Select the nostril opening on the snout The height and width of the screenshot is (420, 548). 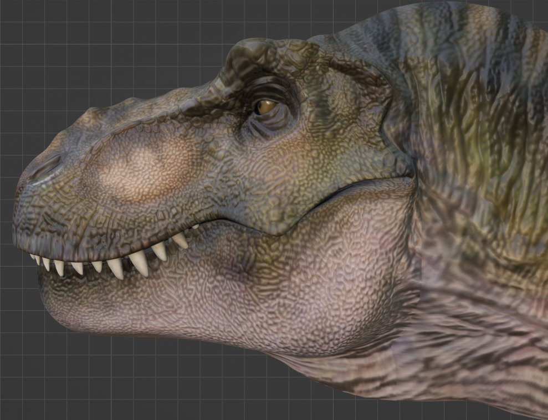click(x=45, y=168)
